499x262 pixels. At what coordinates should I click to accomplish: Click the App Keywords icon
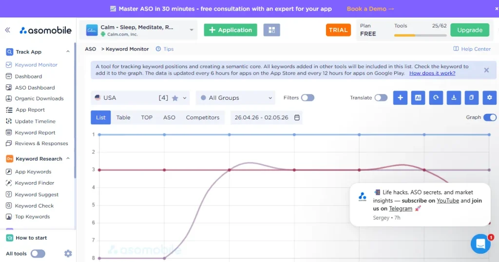(x=9, y=172)
